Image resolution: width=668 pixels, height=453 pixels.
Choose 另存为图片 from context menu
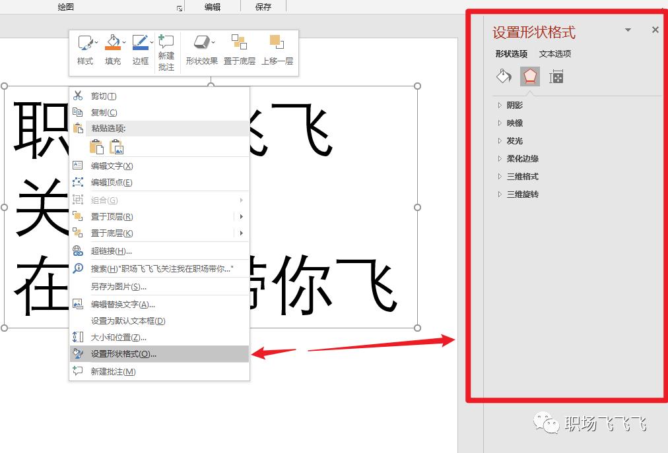point(118,287)
